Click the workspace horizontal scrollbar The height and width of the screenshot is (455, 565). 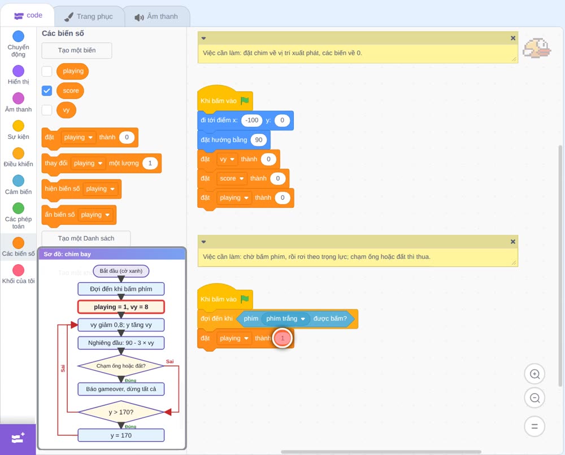[x=381, y=452]
